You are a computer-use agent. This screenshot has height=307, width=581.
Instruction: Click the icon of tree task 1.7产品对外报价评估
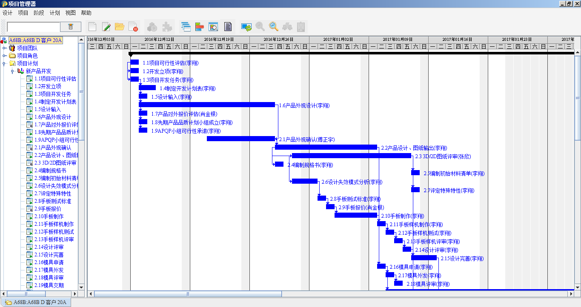(30, 125)
